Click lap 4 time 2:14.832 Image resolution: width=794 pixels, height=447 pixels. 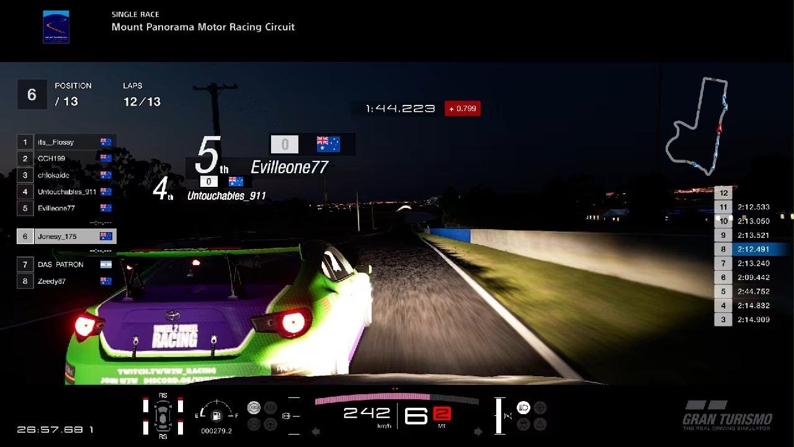tap(754, 305)
